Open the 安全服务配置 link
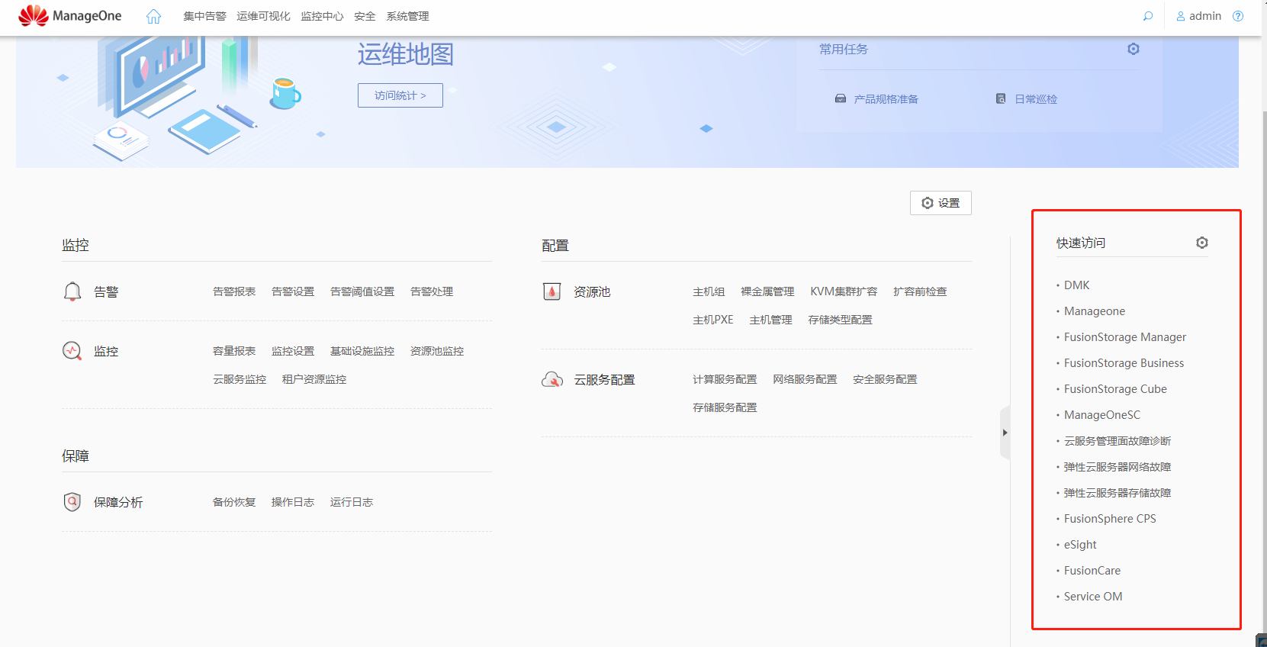The image size is (1267, 647). coord(885,379)
